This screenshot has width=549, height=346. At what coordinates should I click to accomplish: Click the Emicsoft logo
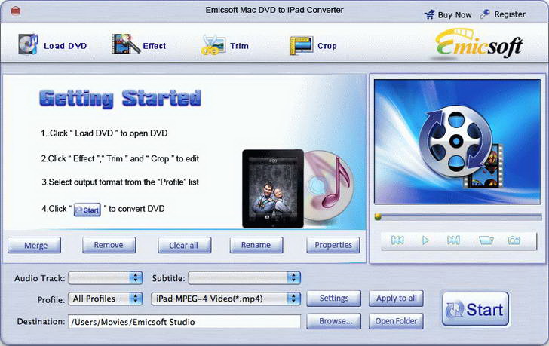tap(479, 44)
